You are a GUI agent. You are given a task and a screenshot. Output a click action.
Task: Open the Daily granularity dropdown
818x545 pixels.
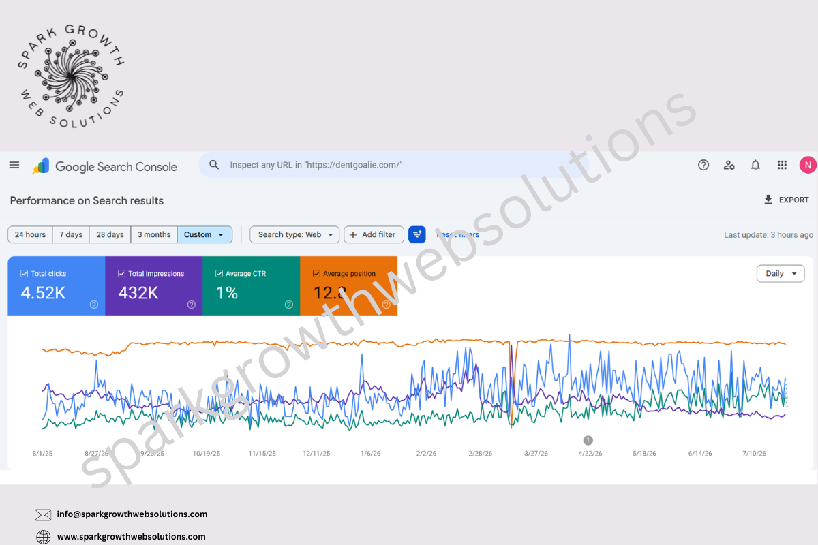click(x=781, y=273)
